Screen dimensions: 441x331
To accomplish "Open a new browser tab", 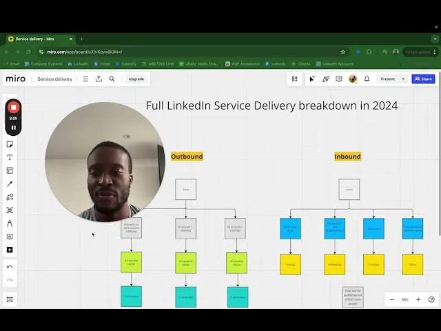I will point(81,39).
